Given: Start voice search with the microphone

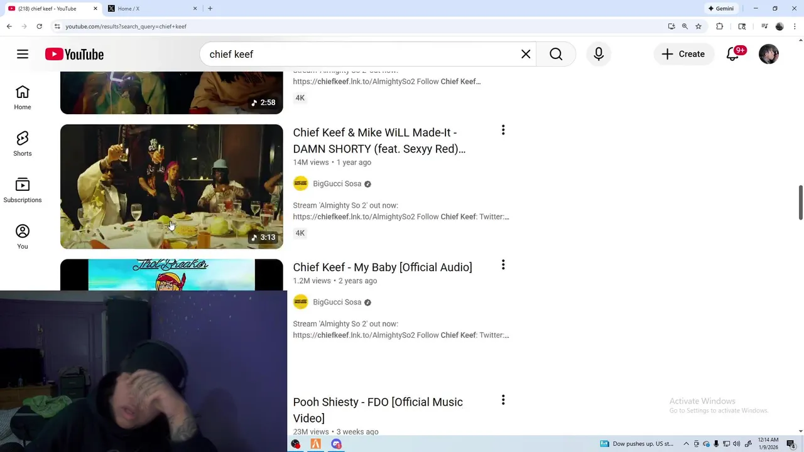Looking at the screenshot, I should [599, 54].
